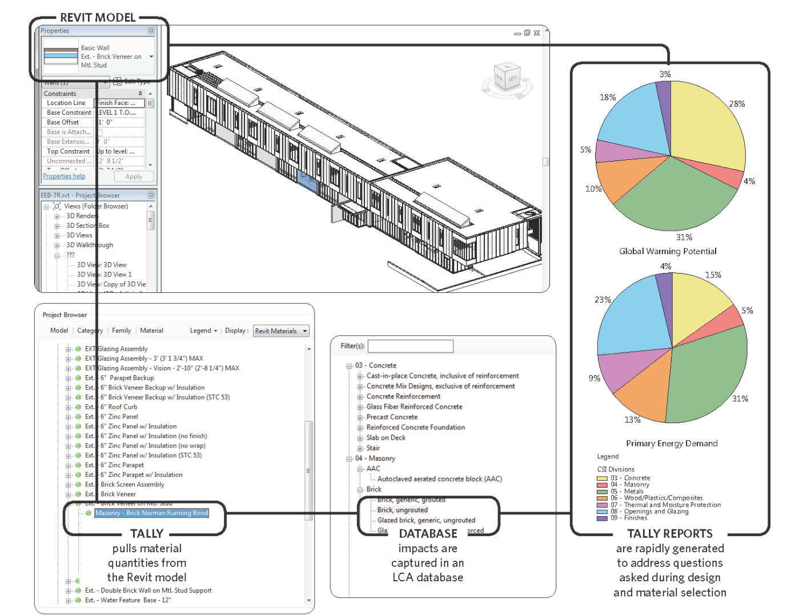This screenshot has width=795, height=615.
Task: Switch to the Material tab in Tally
Action: click(151, 331)
